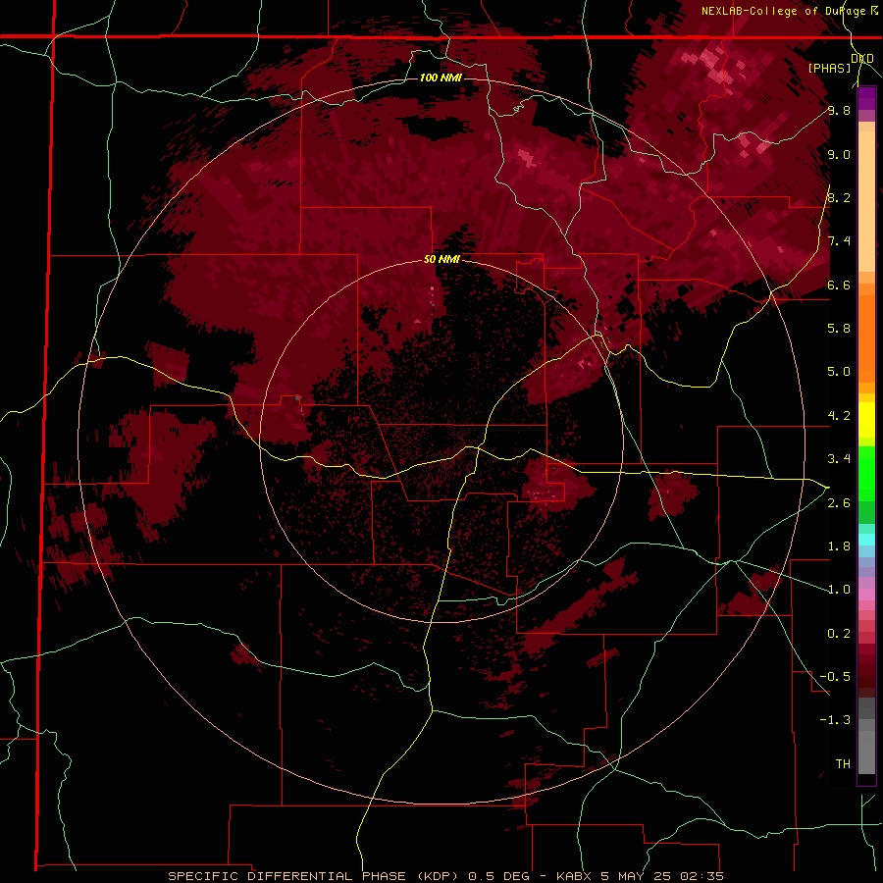Click the 9.8 value on the color scale
Screen dimensions: 883x883
point(839,111)
